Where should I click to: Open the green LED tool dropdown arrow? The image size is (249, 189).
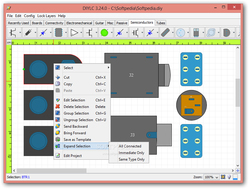[112, 33]
